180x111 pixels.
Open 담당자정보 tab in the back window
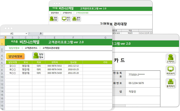click(55, 13)
